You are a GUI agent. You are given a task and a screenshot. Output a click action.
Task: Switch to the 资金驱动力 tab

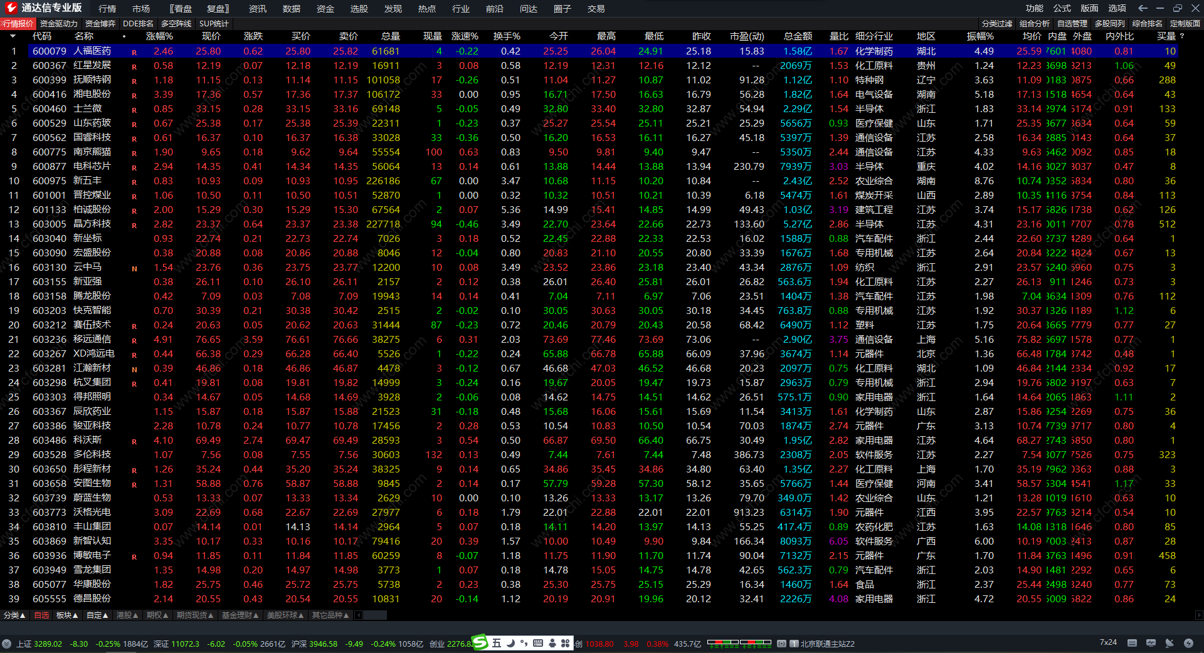[x=59, y=24]
